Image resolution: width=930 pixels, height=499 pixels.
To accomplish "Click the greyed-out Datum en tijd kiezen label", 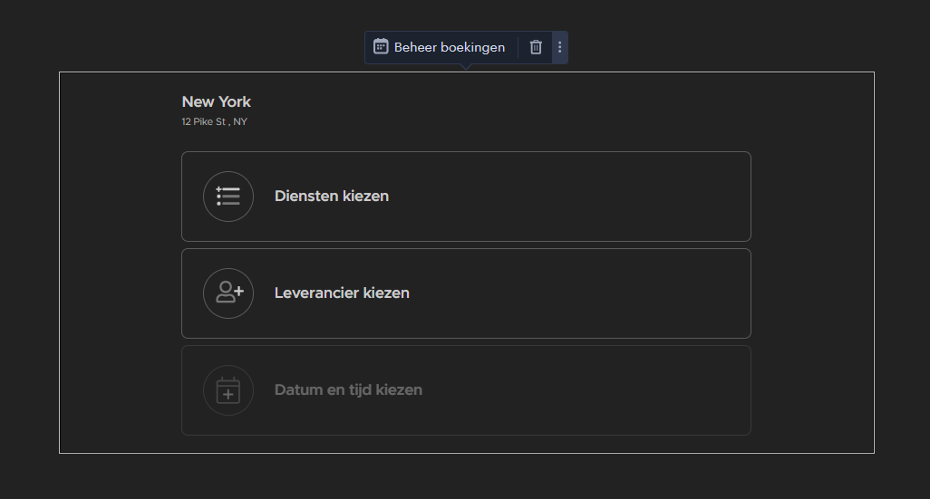I will pos(348,390).
